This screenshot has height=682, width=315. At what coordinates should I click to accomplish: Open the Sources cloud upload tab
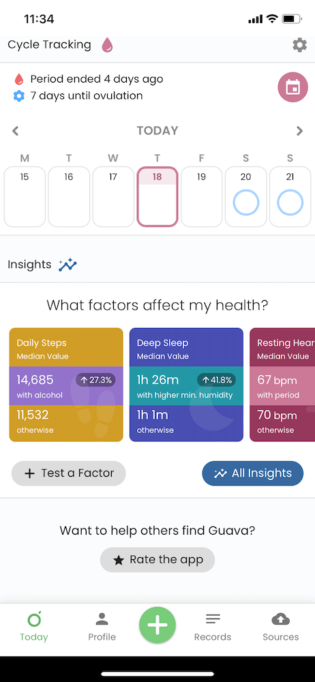[281, 627]
